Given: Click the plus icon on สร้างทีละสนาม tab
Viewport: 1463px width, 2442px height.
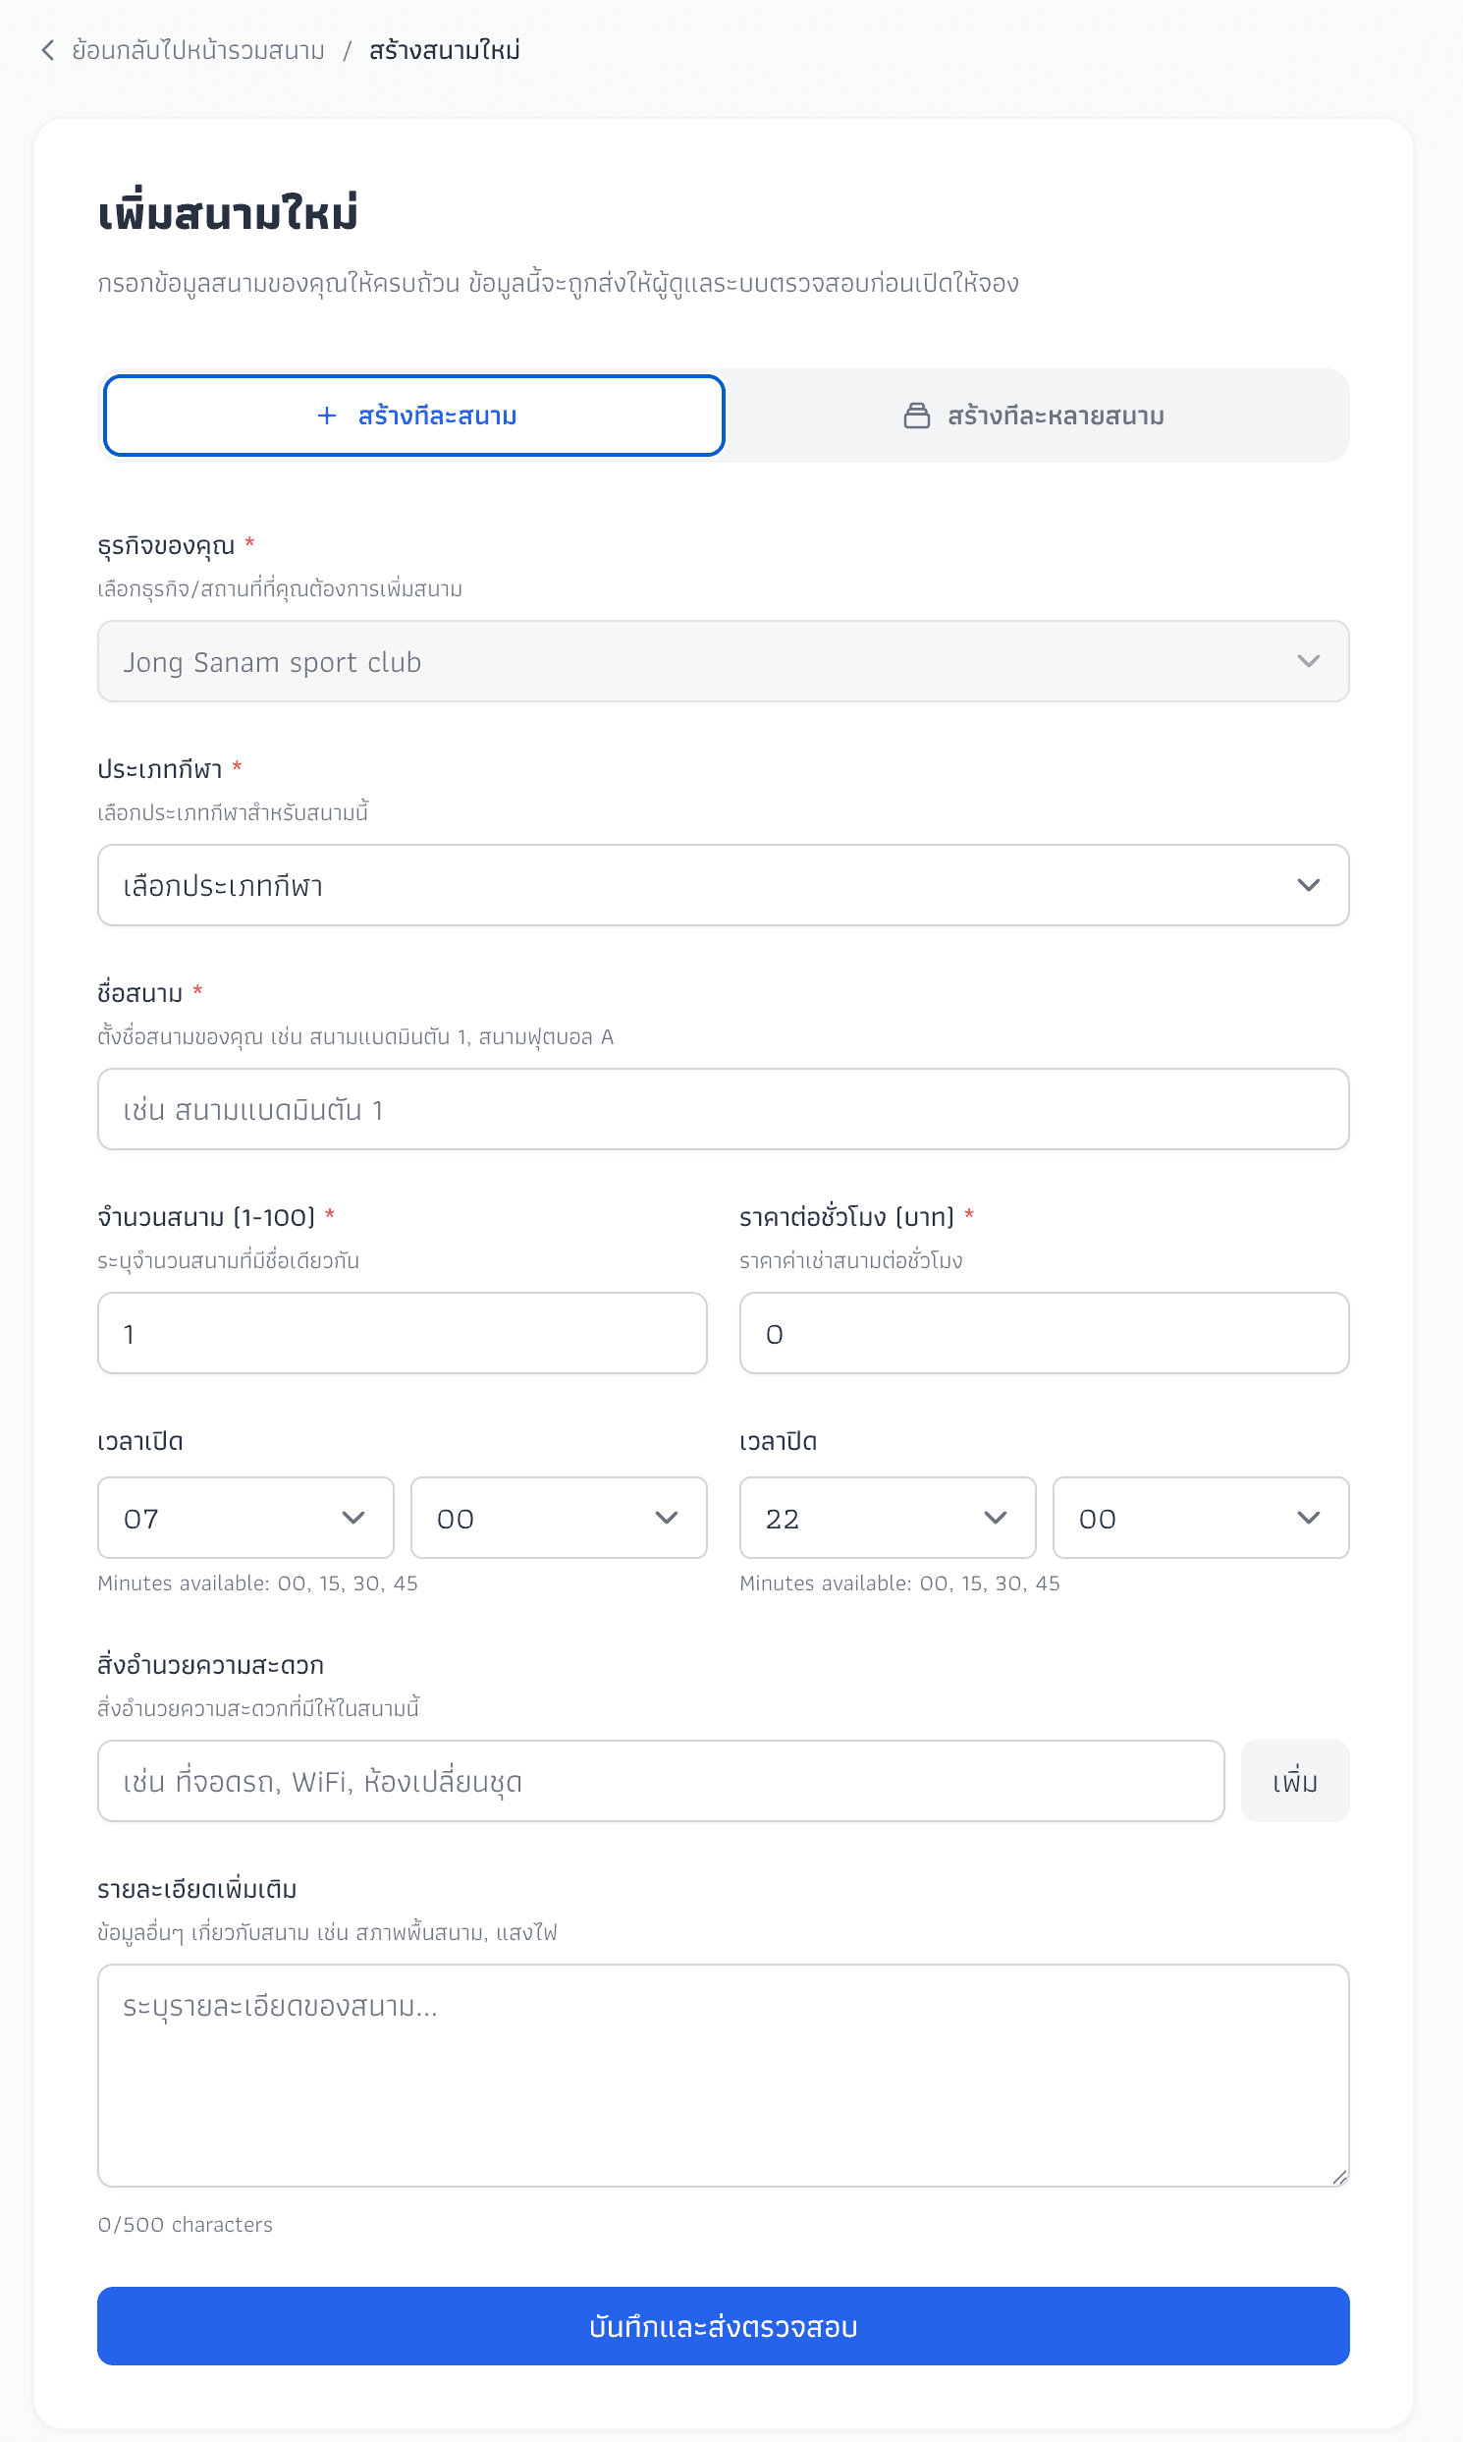Looking at the screenshot, I should tap(325, 416).
